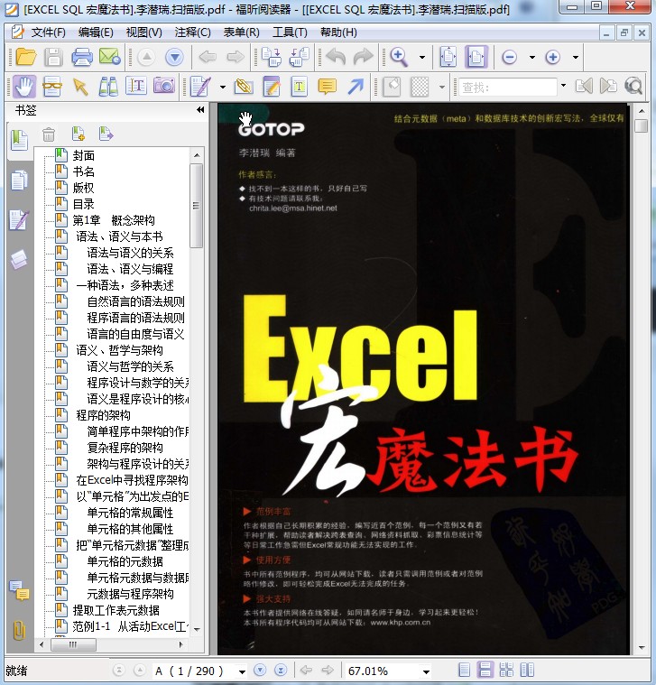Open the 工具(T) menu
The height and width of the screenshot is (685, 656).
(290, 32)
